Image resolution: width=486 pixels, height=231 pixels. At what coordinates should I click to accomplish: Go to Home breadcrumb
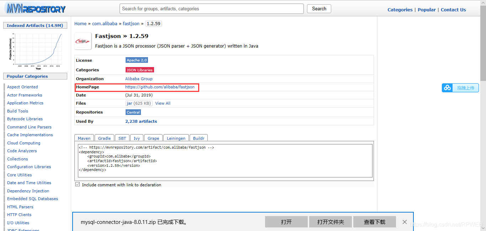point(80,24)
